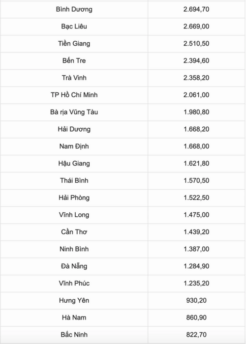246x344 pixels.
Task: Click the Bắc Ninh province cell
Action: pos(74,335)
